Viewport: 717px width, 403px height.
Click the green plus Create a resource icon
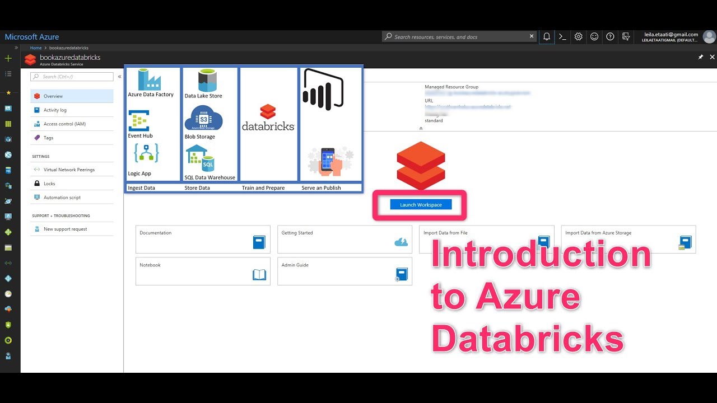[8, 58]
